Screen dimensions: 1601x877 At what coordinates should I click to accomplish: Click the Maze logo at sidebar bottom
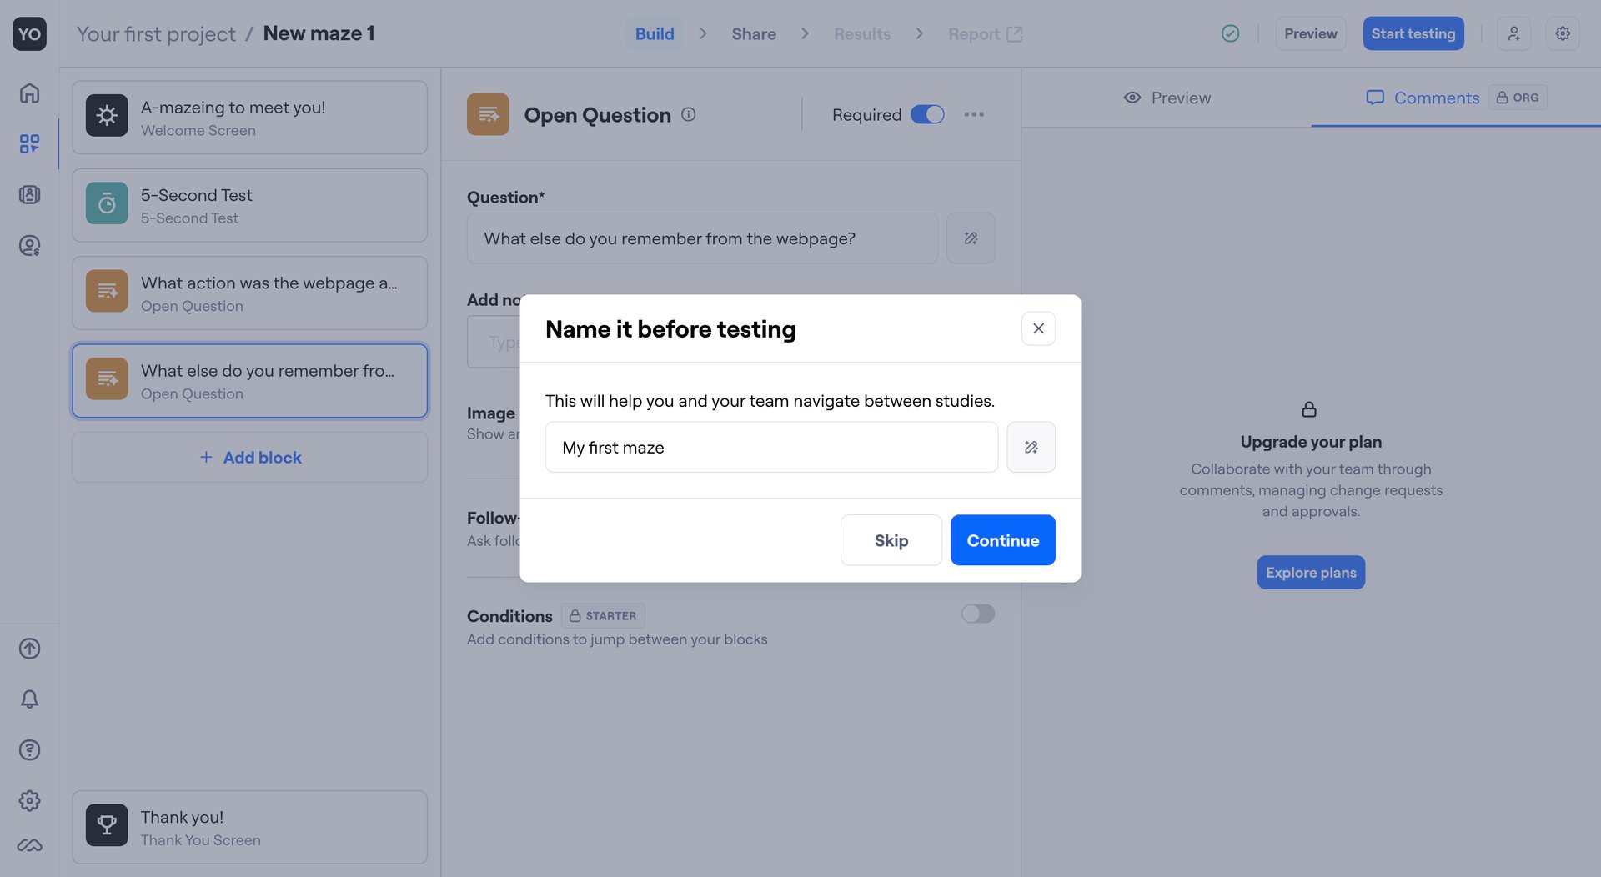[29, 844]
